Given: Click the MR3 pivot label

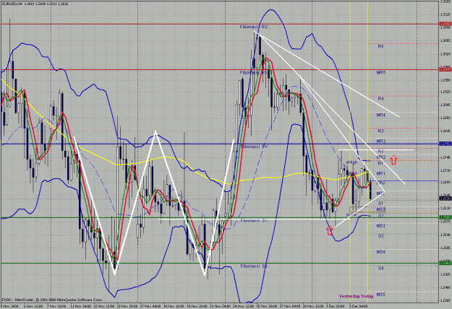Looking at the screenshot, I should (381, 142).
